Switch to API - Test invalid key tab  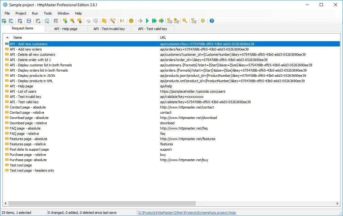tap(109, 29)
